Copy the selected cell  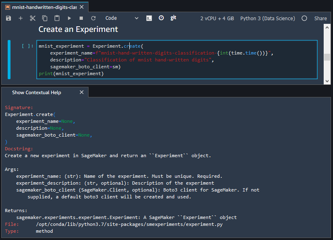coord(44,18)
